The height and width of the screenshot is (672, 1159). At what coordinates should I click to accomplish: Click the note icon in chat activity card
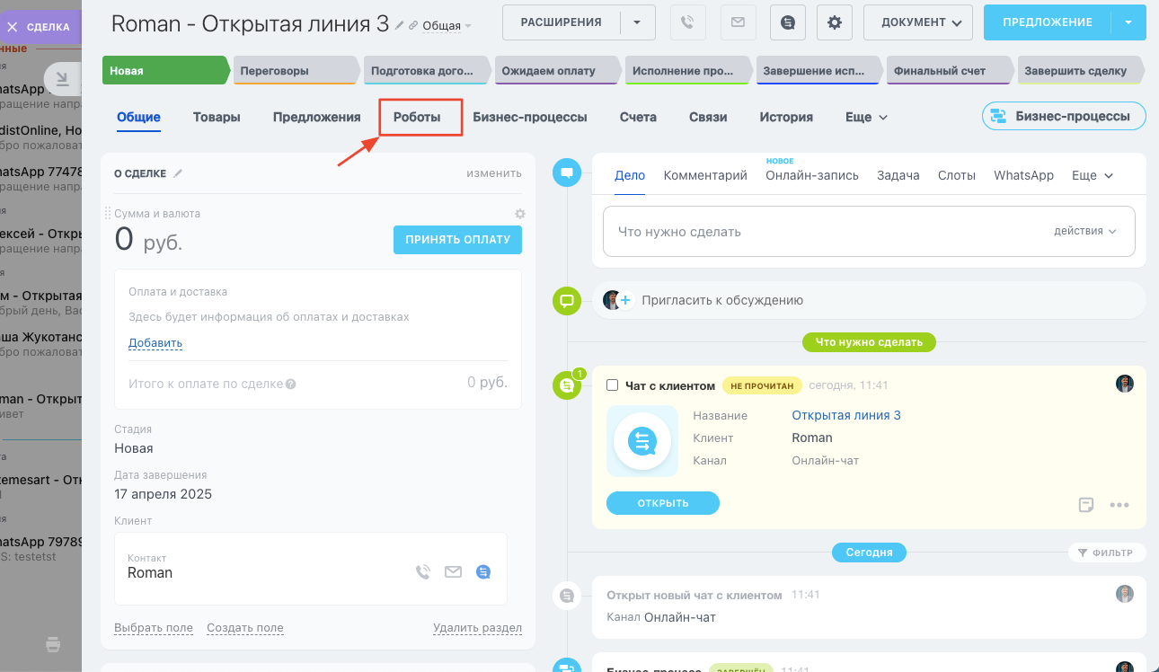(x=1086, y=505)
